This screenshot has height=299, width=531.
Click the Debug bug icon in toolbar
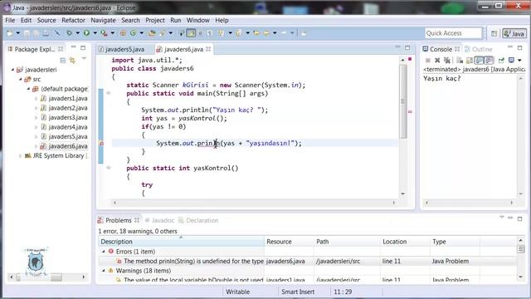pyautogui.click(x=69, y=33)
